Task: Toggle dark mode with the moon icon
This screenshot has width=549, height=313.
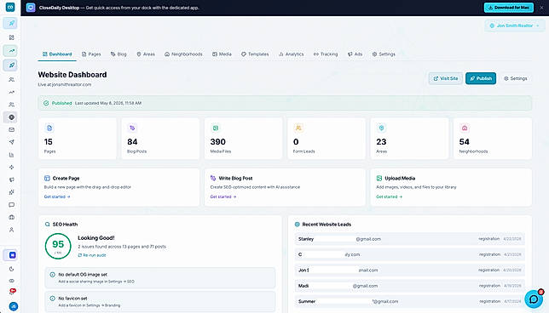Action: click(12, 269)
